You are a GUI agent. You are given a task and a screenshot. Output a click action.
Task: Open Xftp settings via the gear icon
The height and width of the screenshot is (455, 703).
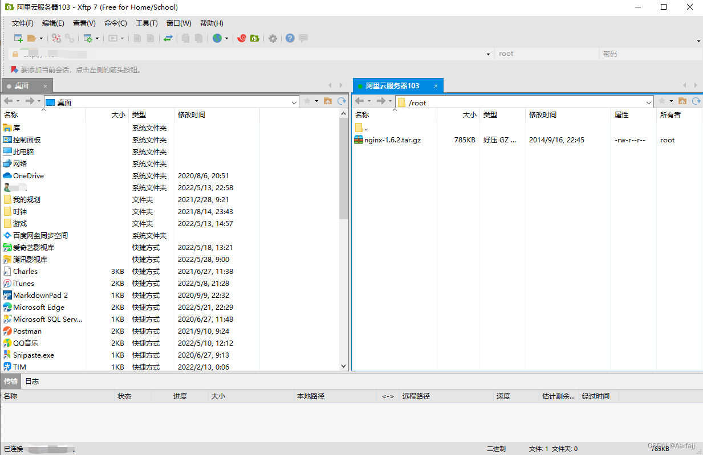click(273, 38)
